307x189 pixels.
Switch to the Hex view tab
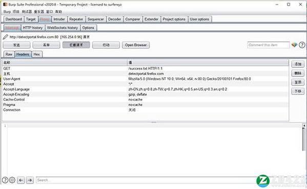36,54
